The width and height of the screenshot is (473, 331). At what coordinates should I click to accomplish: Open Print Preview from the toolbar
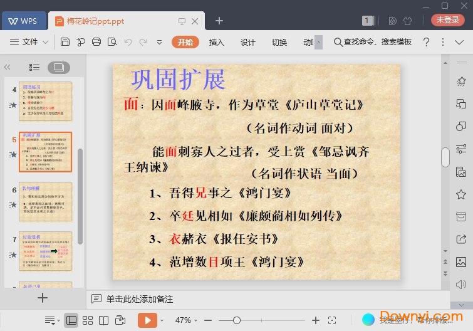coord(112,42)
